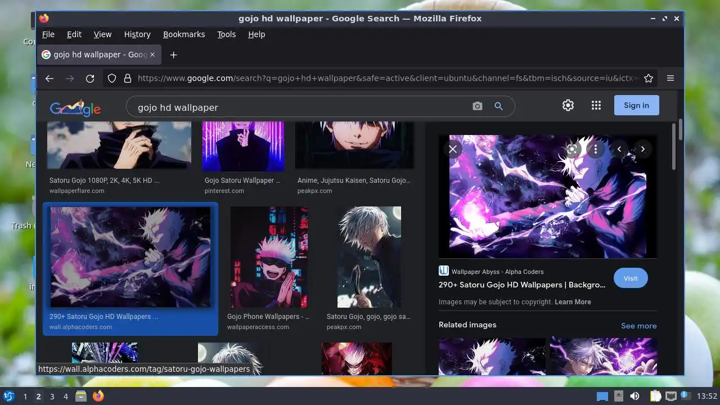Image resolution: width=720 pixels, height=405 pixels.
Task: Search inside image with lens icon
Action: click(573, 149)
